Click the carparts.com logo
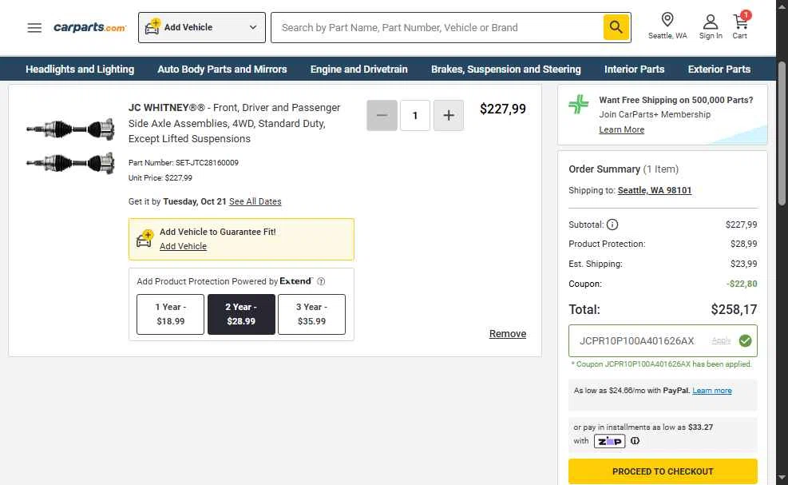The height and width of the screenshot is (485, 788). coord(90,27)
